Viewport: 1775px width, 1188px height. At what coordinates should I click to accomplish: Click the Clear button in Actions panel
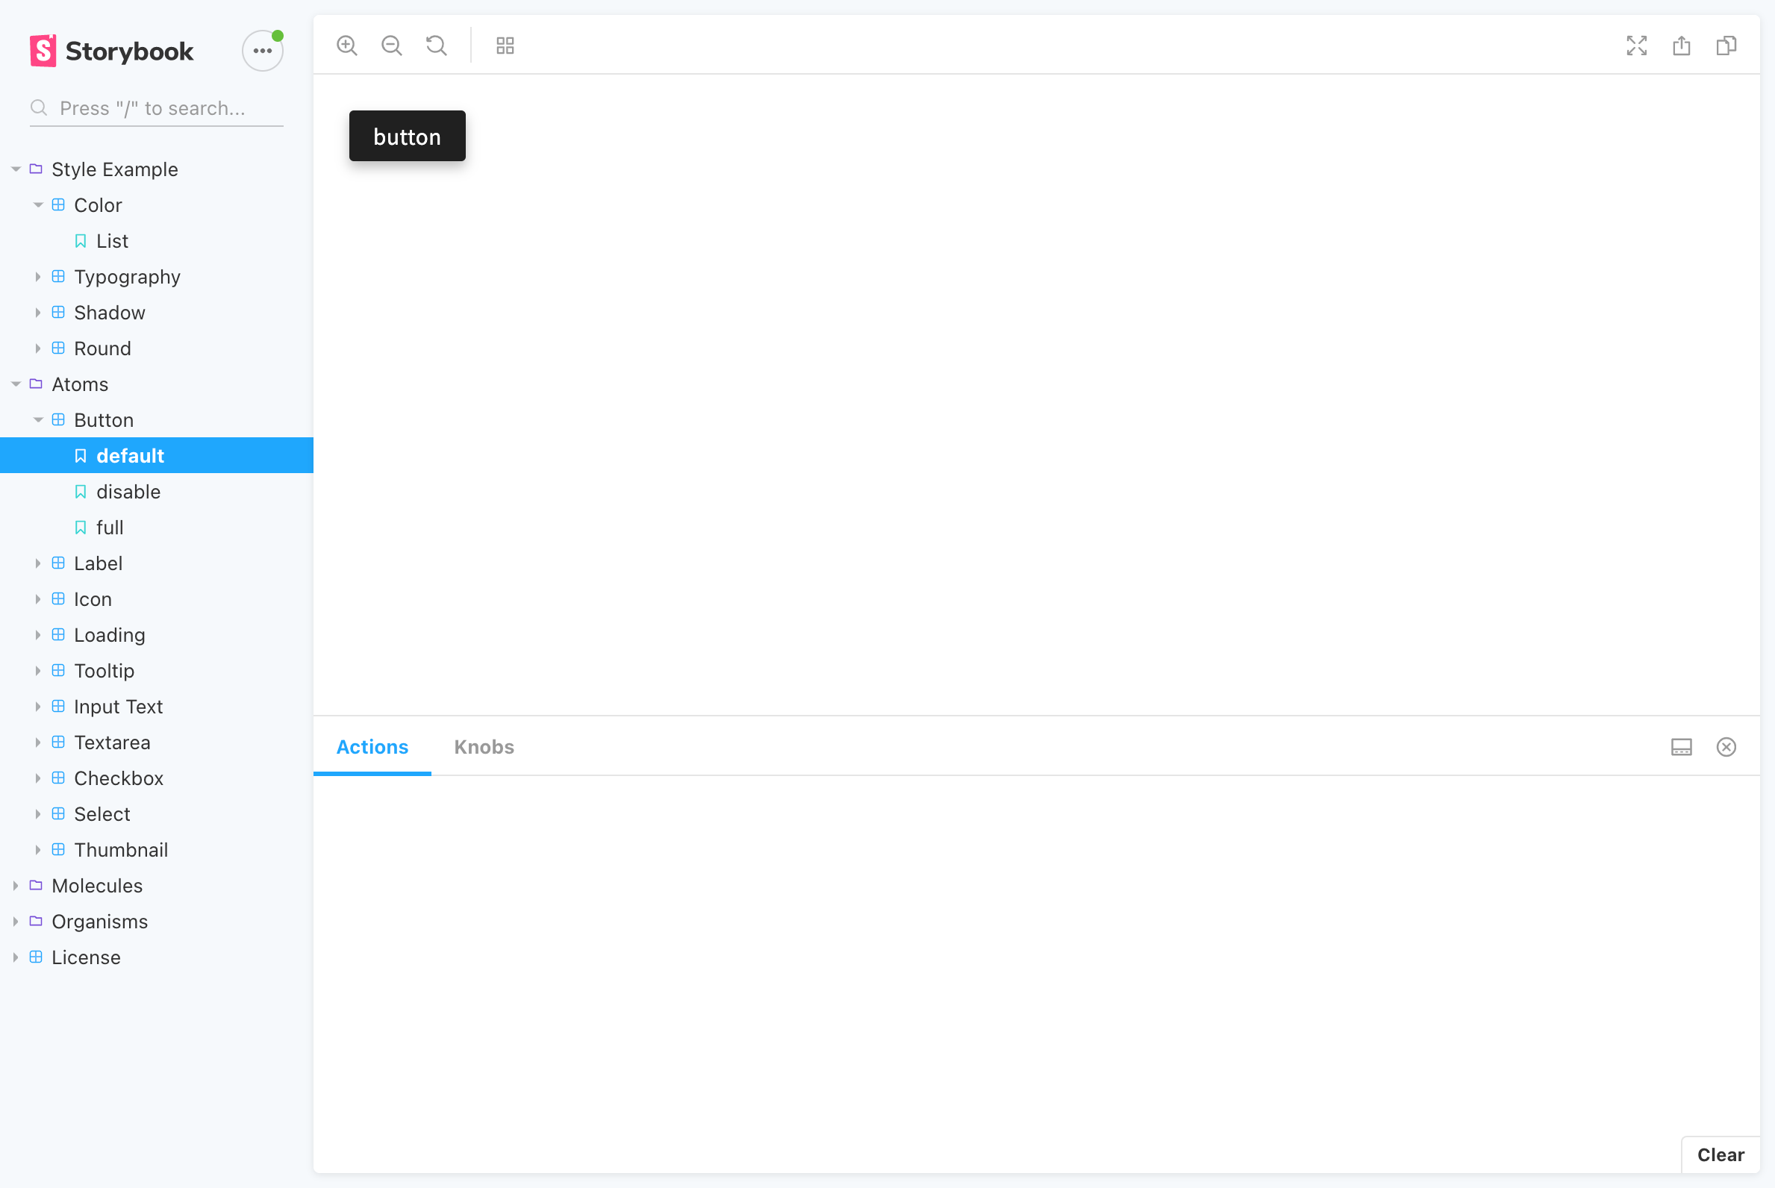coord(1720,1154)
